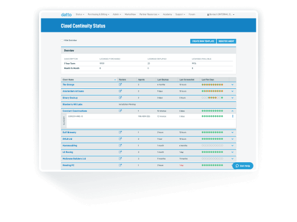Image resolution: width=297 pixels, height=222 pixels.
Task: Open agent options menu (vertical dots)
Action: pos(233,116)
